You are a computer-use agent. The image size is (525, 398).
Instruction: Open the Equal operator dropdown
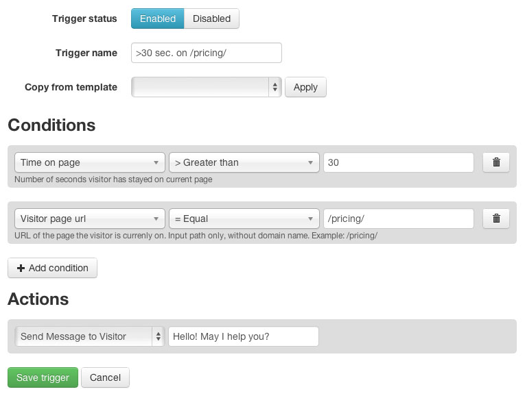point(244,219)
